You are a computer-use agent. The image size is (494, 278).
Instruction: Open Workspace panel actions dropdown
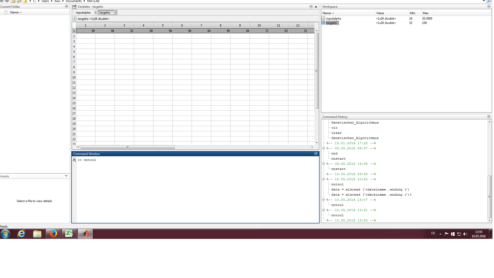[489, 6]
